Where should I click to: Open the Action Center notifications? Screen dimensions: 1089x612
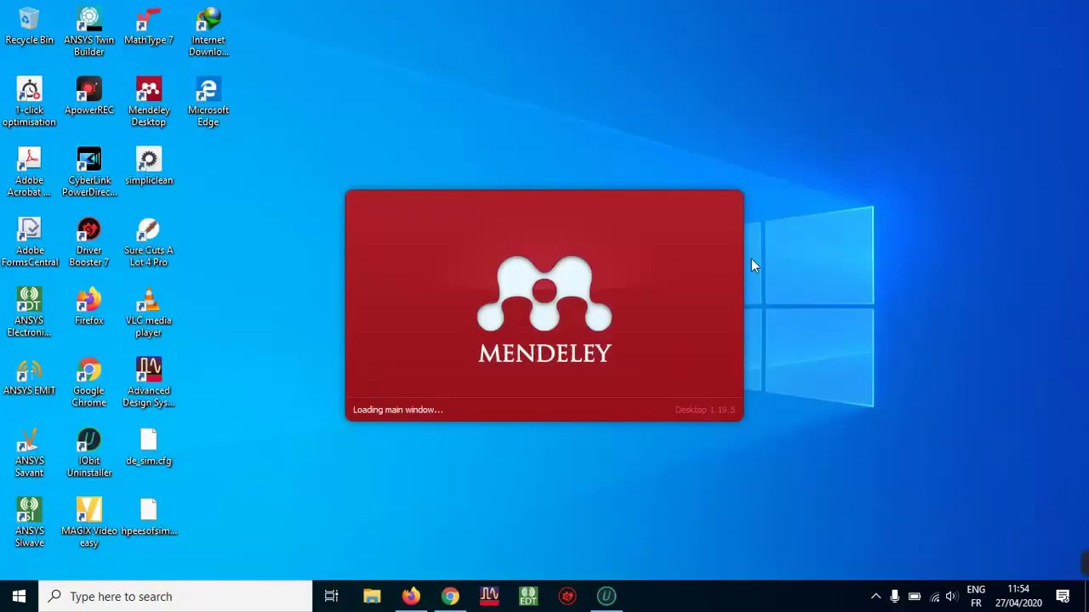click(x=1063, y=596)
